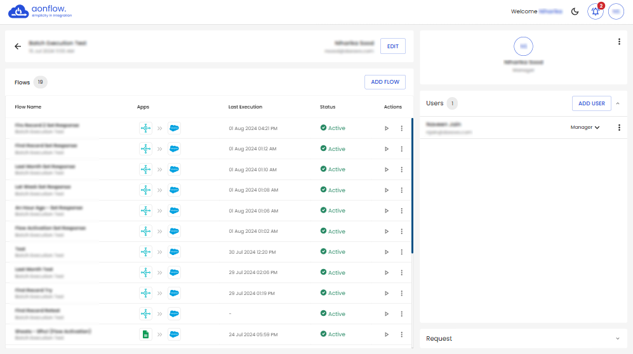This screenshot has height=354, width=633.
Task: Open three-dot menu on profile card
Action: 619,42
